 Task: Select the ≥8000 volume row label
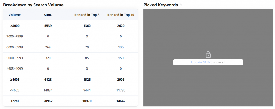(x=15, y=26)
